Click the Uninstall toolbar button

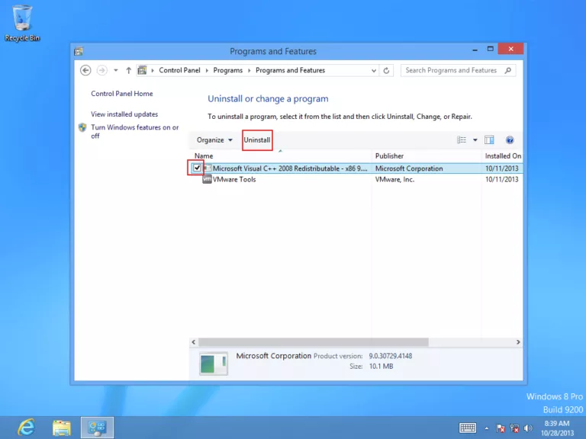pyautogui.click(x=256, y=140)
